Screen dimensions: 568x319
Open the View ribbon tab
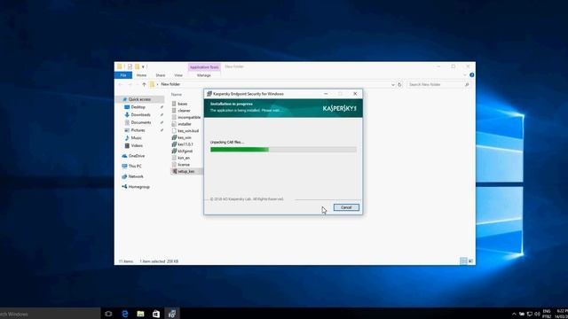[x=178, y=75]
